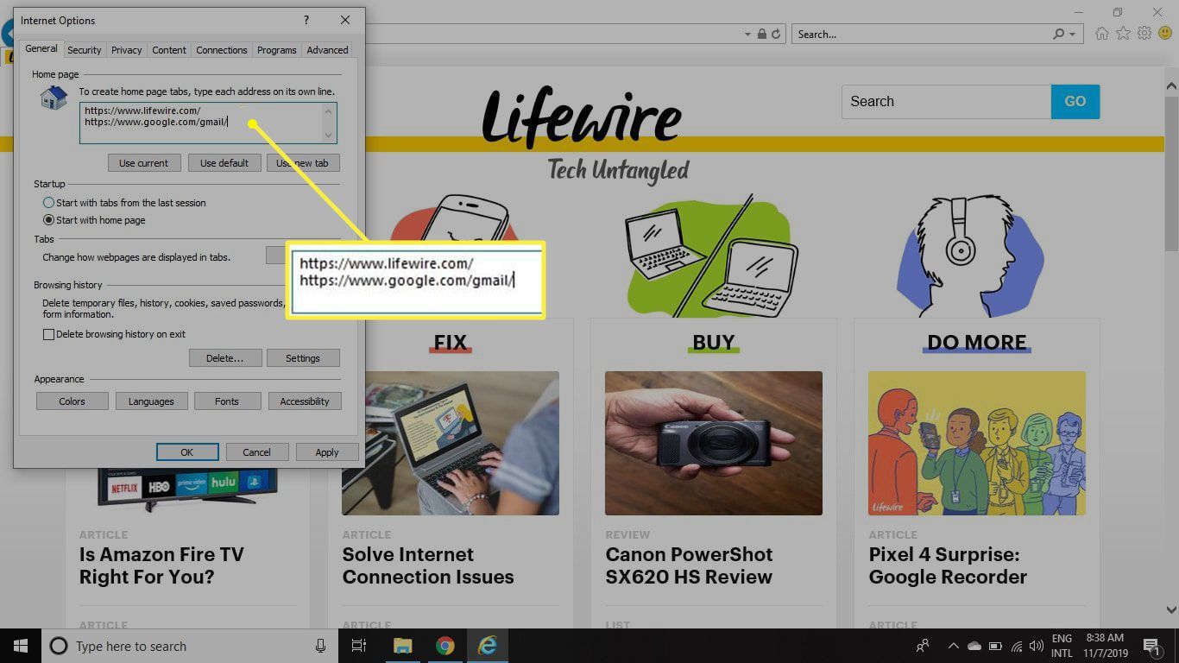Switch to the General tab
Screen dimensions: 1179x663
coord(41,49)
